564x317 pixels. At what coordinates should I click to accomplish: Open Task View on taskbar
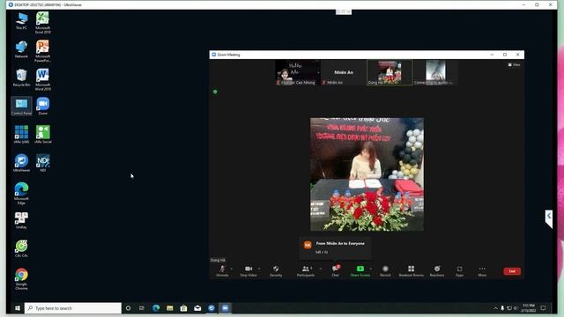click(142, 308)
